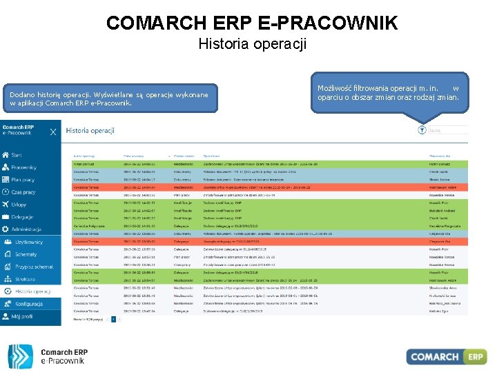This screenshot has width=497, height=372.
Task: Open the operations filter funnel icon
Action: coord(422,130)
